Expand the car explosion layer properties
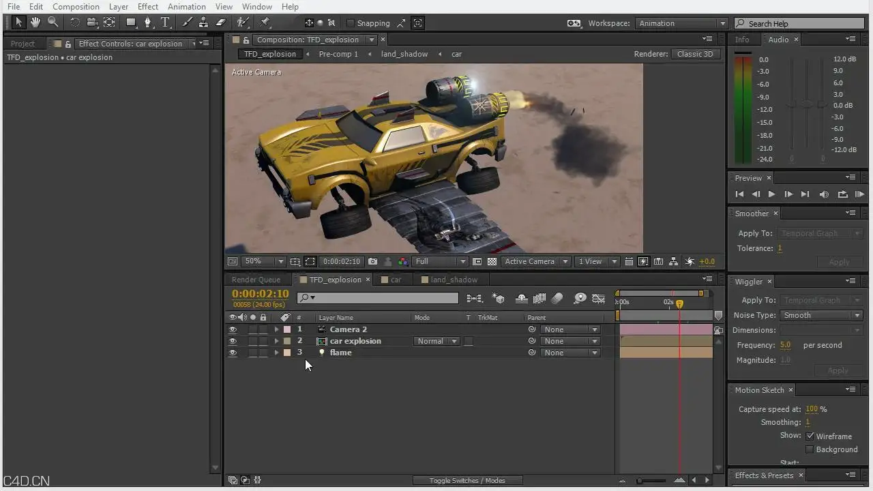Viewport: 873px width, 491px height. pos(276,341)
